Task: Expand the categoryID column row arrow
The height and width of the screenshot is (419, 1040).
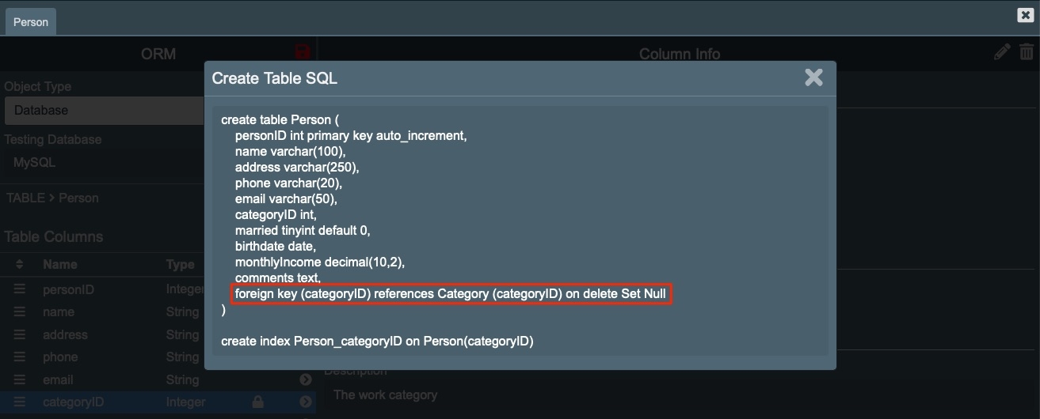Action: (306, 402)
